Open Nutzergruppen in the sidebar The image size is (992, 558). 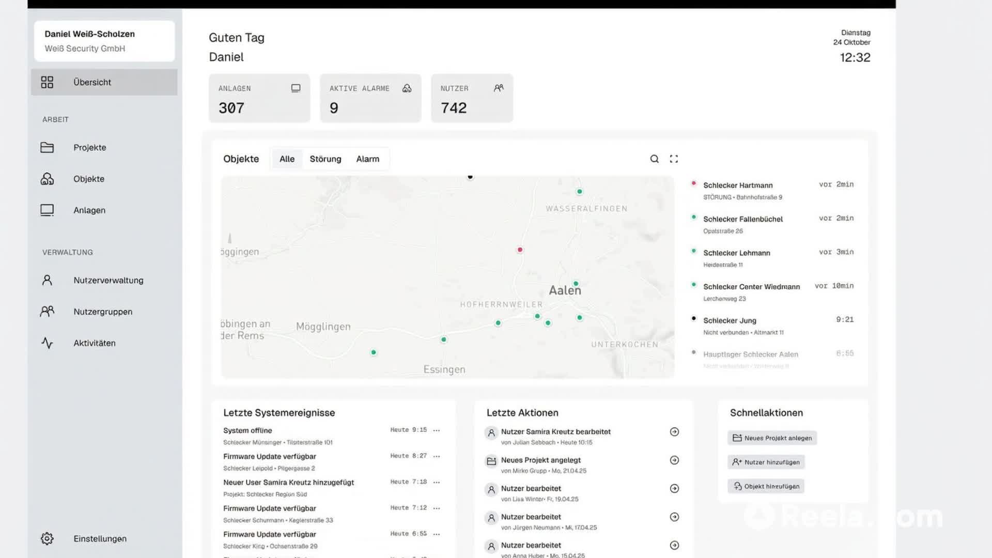click(102, 312)
